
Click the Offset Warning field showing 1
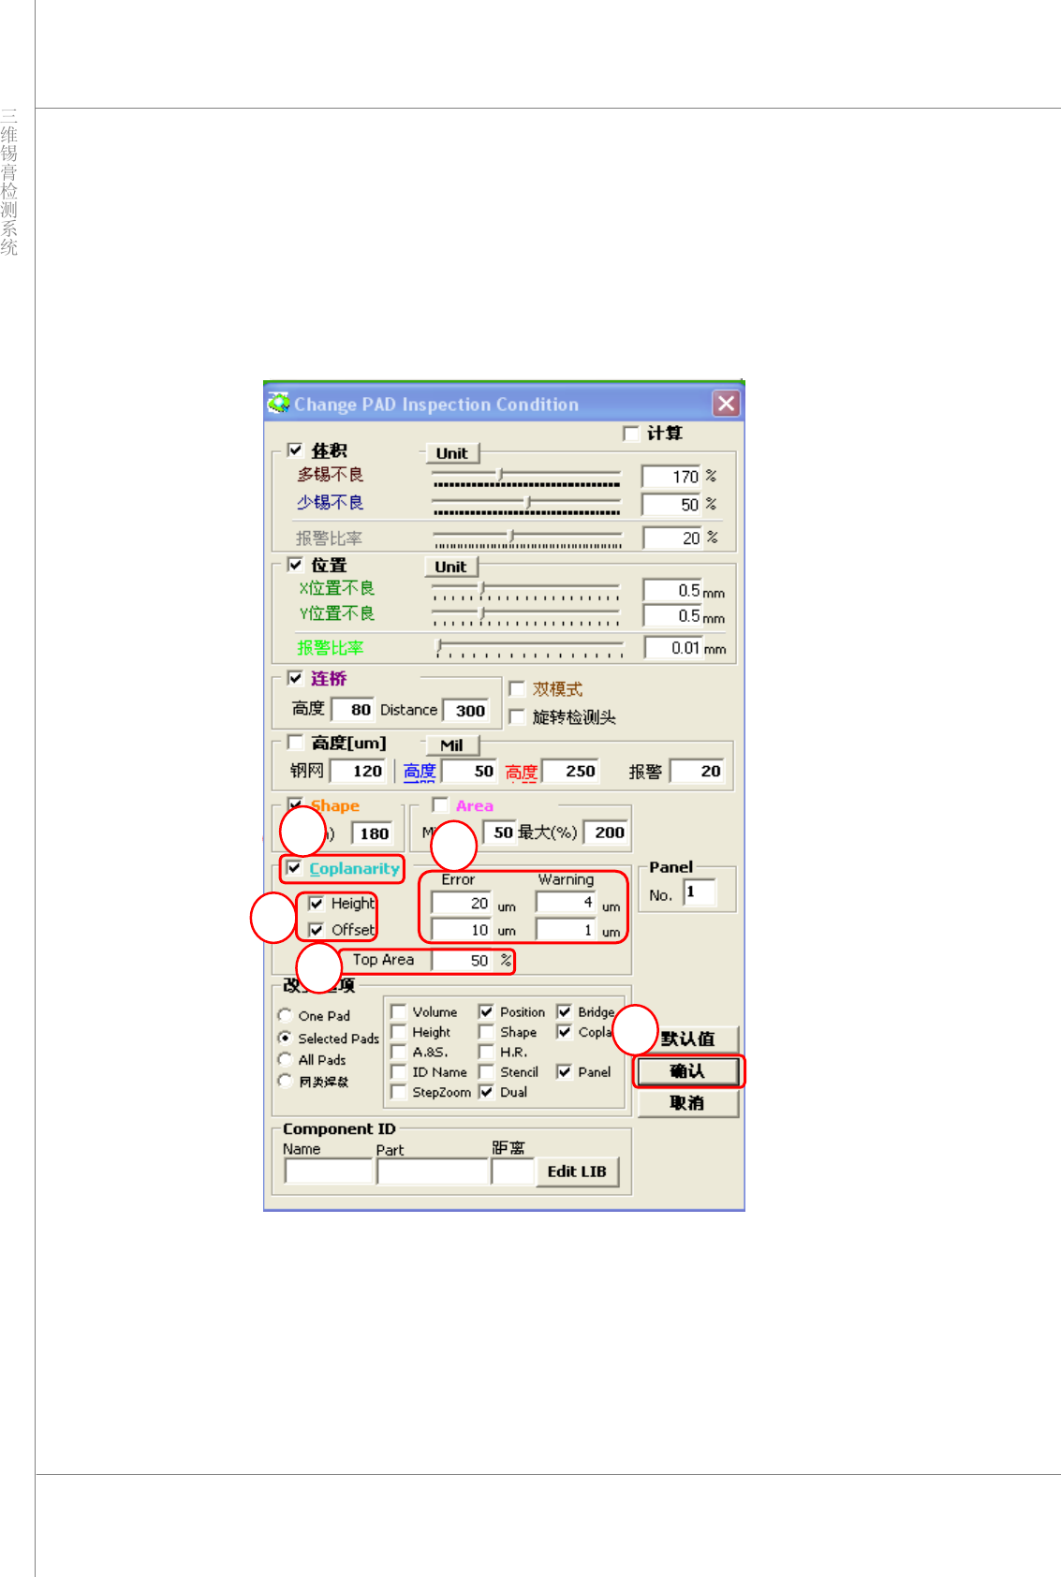click(567, 930)
